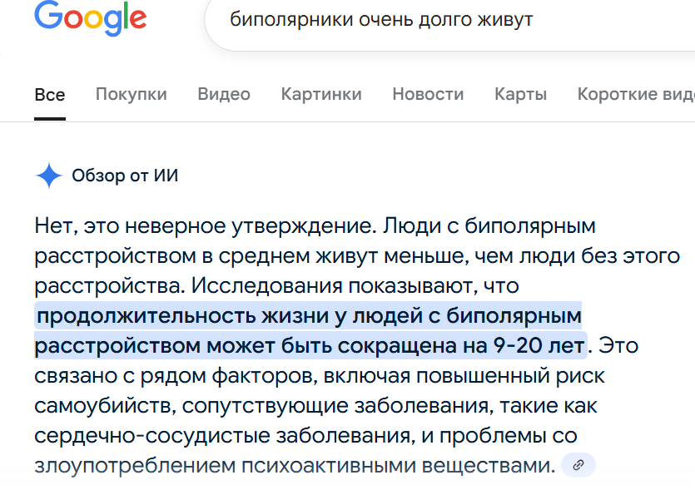
Task: Click the words психоактивными веществами
Action: (x=398, y=466)
